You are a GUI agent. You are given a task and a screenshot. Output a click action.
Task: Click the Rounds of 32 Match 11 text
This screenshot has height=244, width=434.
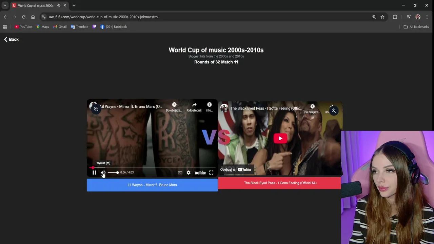coord(216,62)
